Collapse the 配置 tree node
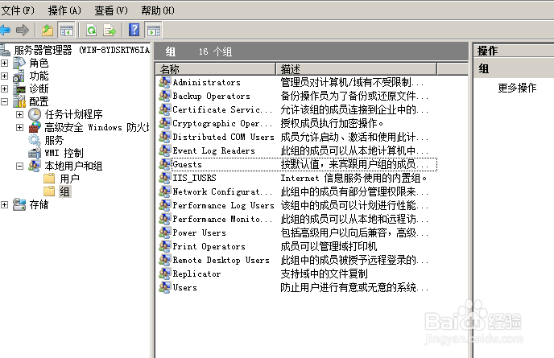The image size is (554, 358). (x=4, y=101)
